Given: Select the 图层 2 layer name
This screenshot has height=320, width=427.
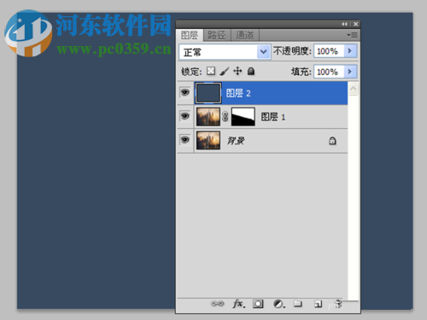Looking at the screenshot, I should click(238, 93).
